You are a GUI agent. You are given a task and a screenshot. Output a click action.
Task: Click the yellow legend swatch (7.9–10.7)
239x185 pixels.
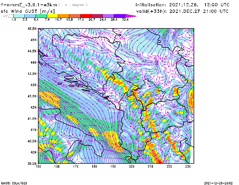pyautogui.click(x=53, y=16)
